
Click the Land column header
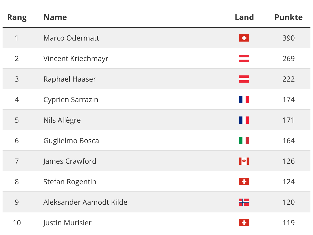coord(244,17)
